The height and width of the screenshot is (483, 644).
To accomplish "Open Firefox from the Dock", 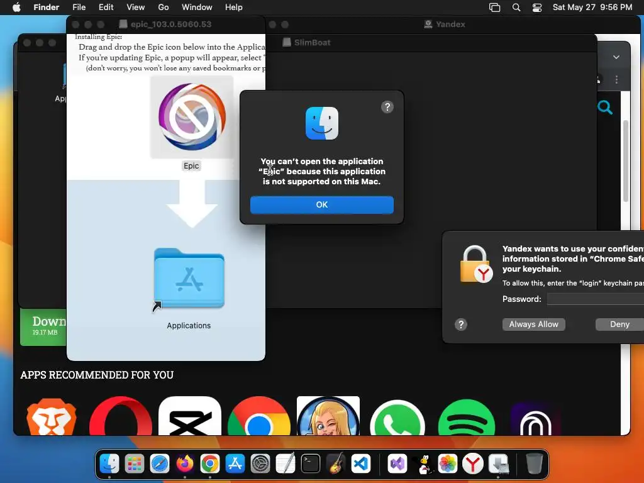I will 185,464.
